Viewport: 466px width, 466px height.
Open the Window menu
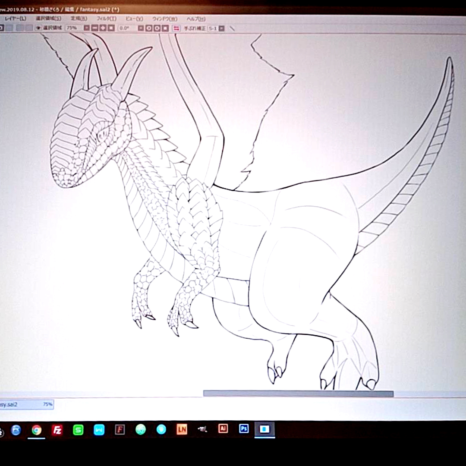click(164, 19)
